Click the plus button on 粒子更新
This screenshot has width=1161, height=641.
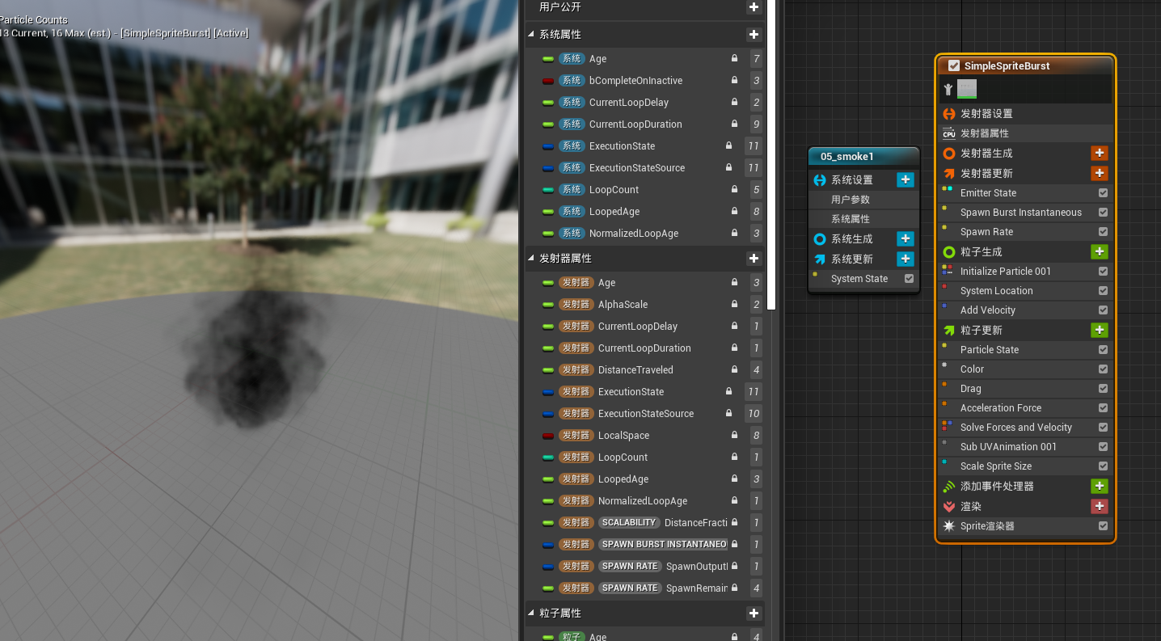(1100, 330)
